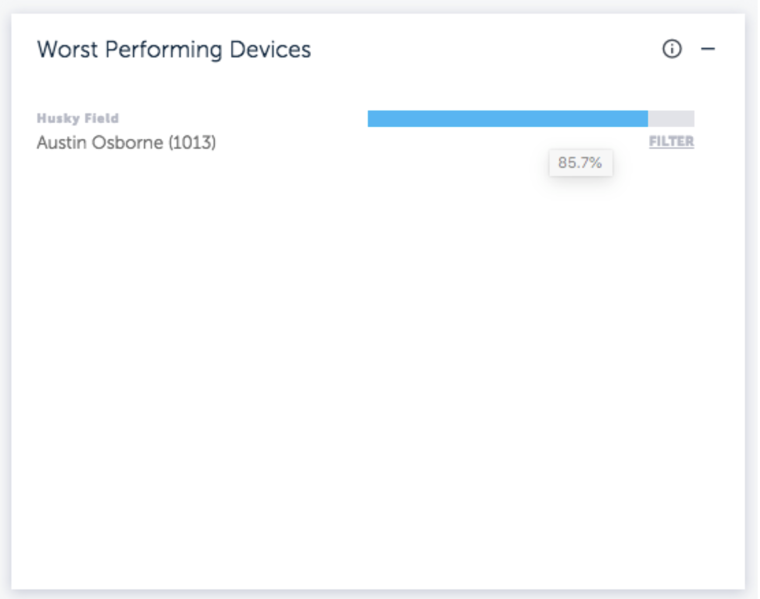Click the word Worst in the panel title
The height and width of the screenshot is (599, 760).
point(67,50)
